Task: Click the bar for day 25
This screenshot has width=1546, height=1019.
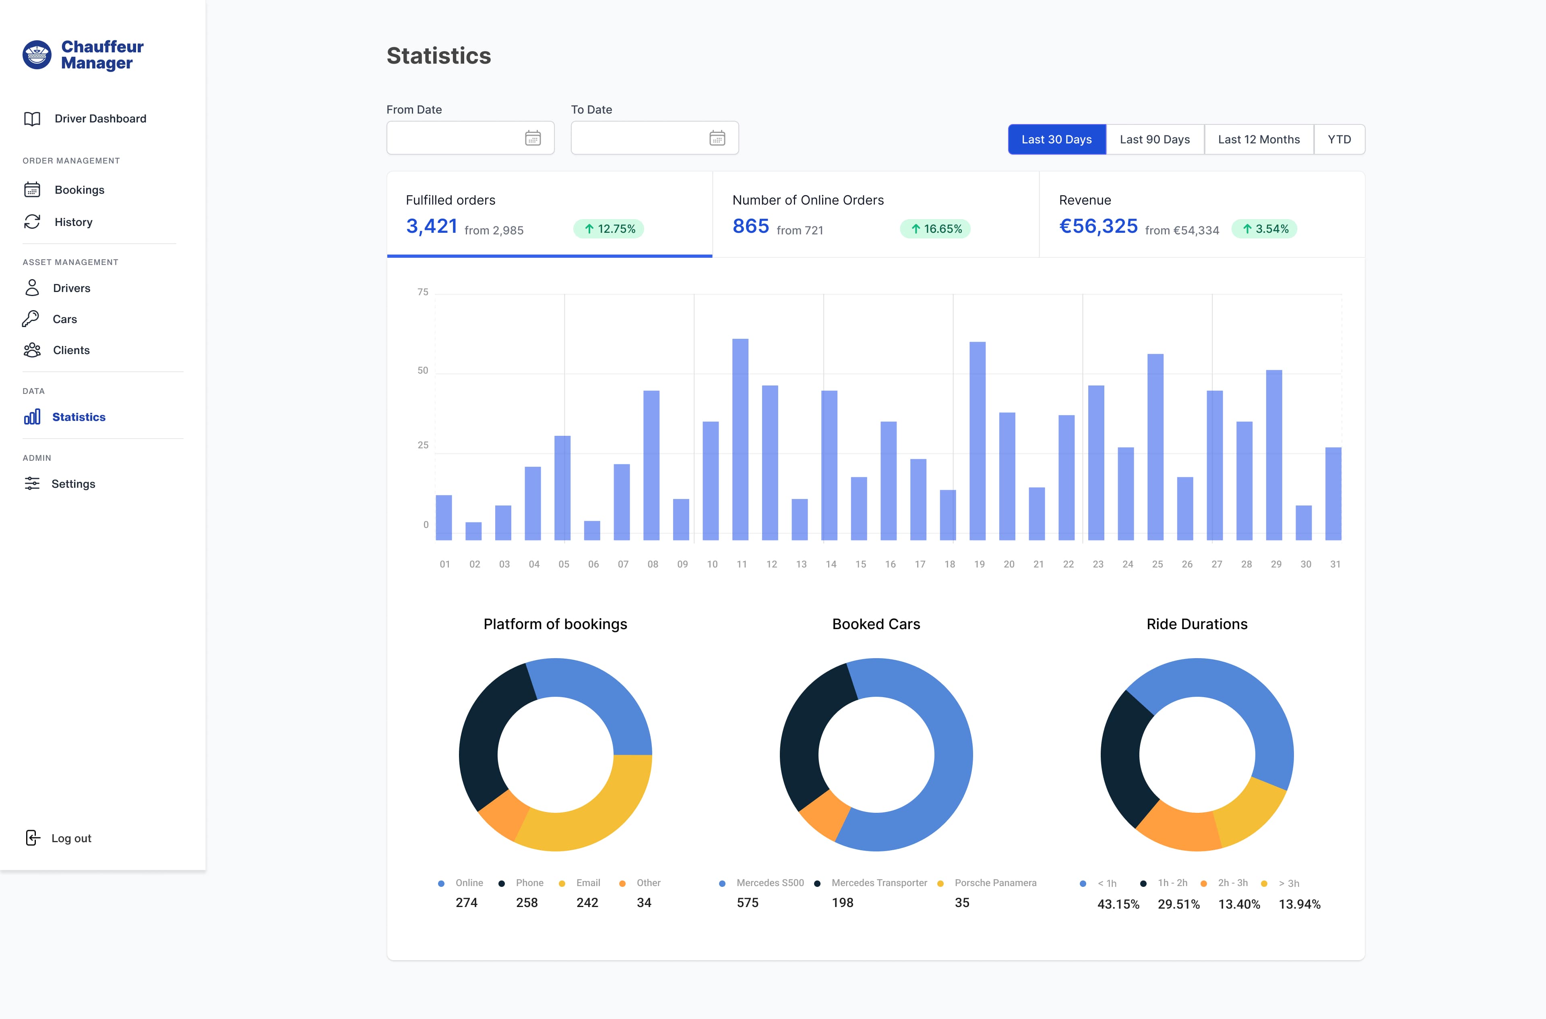Action: [x=1155, y=447]
